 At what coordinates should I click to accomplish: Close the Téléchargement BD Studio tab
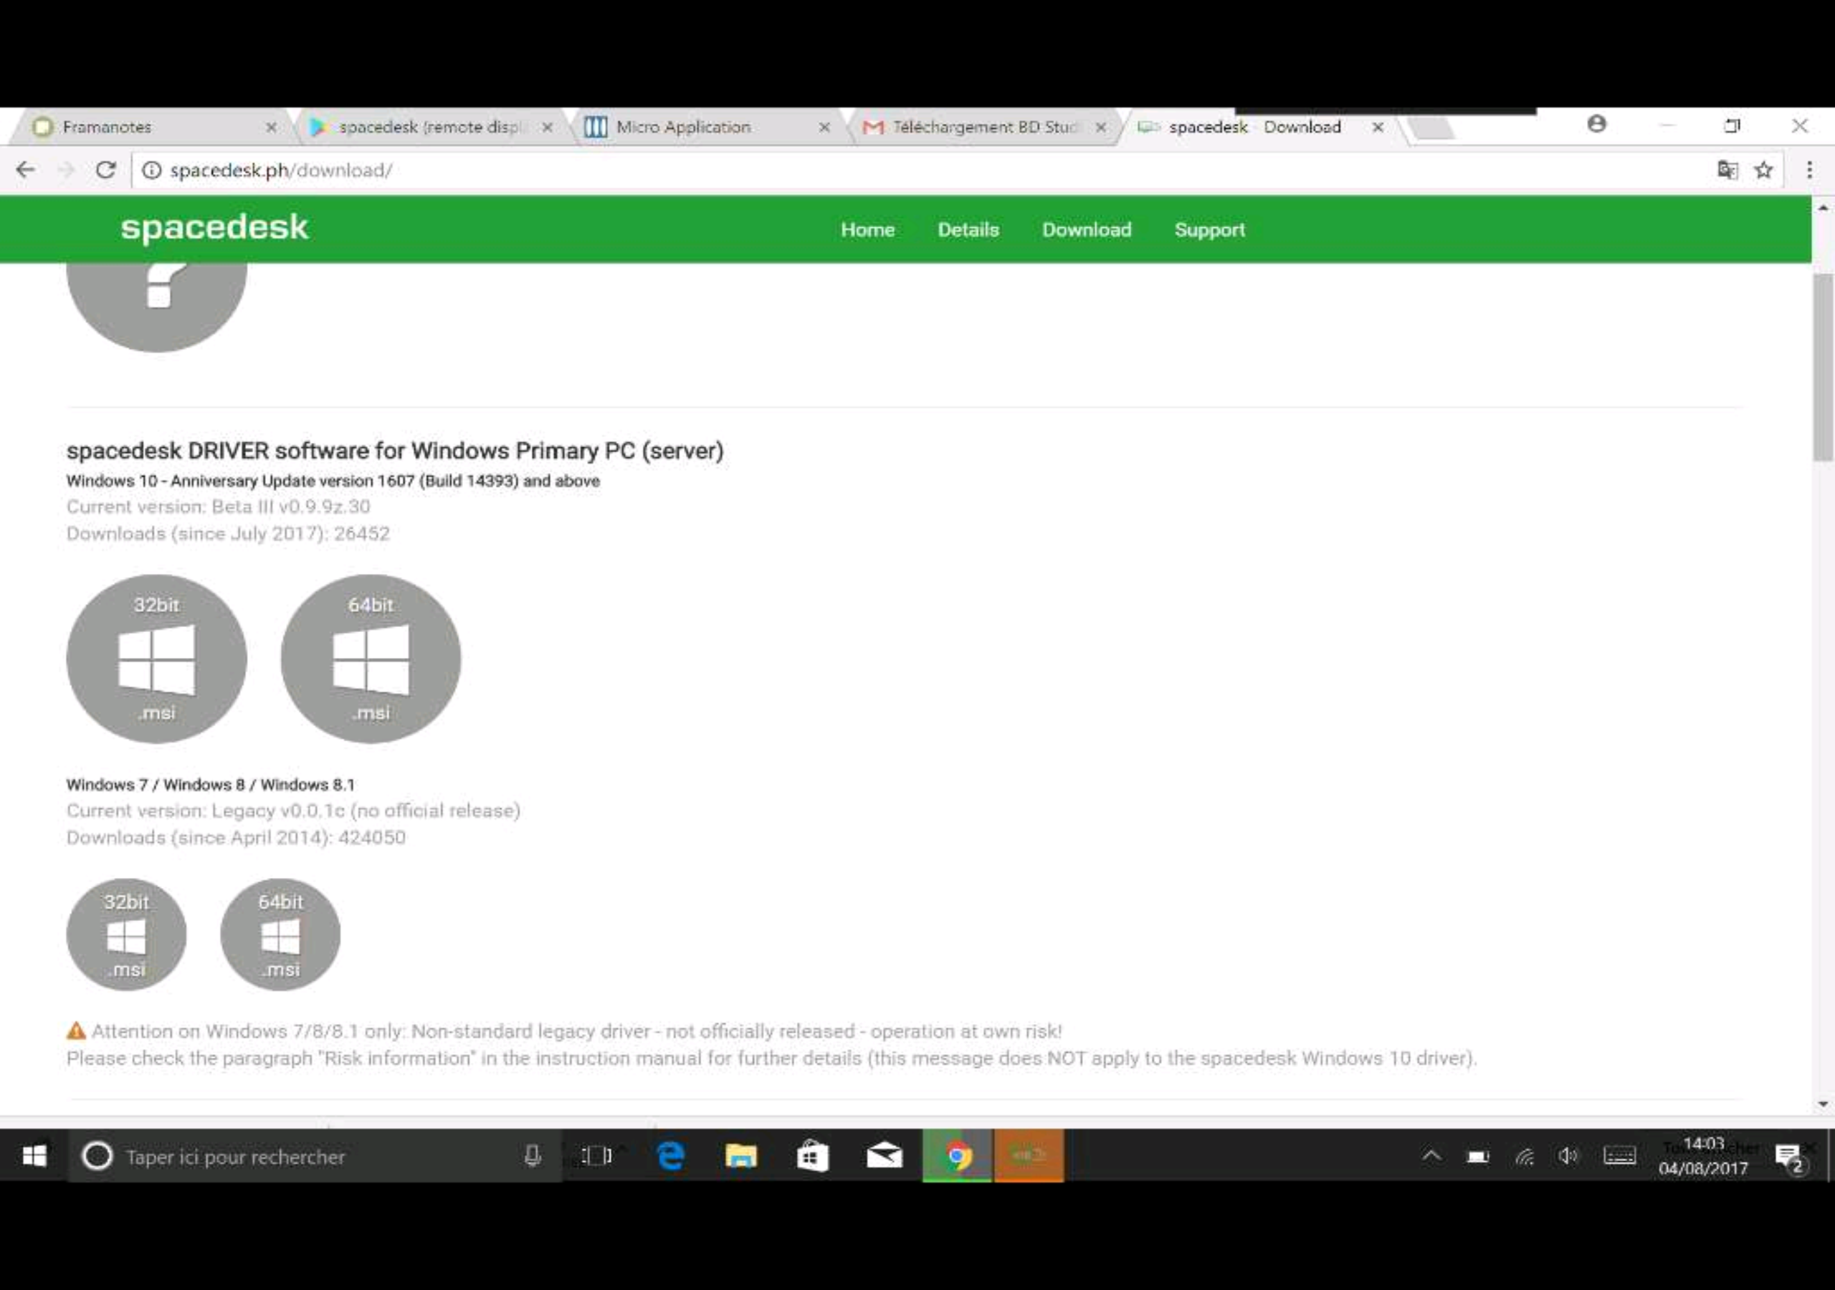(x=1100, y=127)
